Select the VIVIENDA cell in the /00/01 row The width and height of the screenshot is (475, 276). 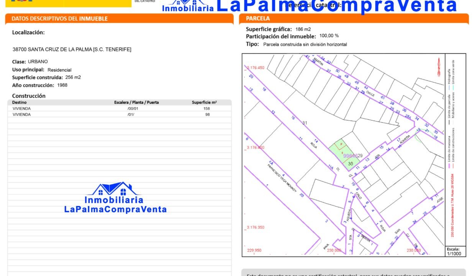pyautogui.click(x=22, y=108)
